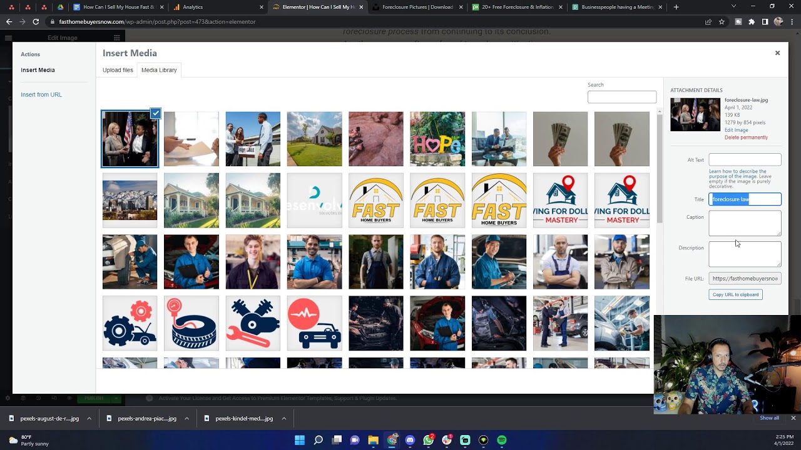
Task: Click the Delete permanently link
Action: tap(746, 137)
